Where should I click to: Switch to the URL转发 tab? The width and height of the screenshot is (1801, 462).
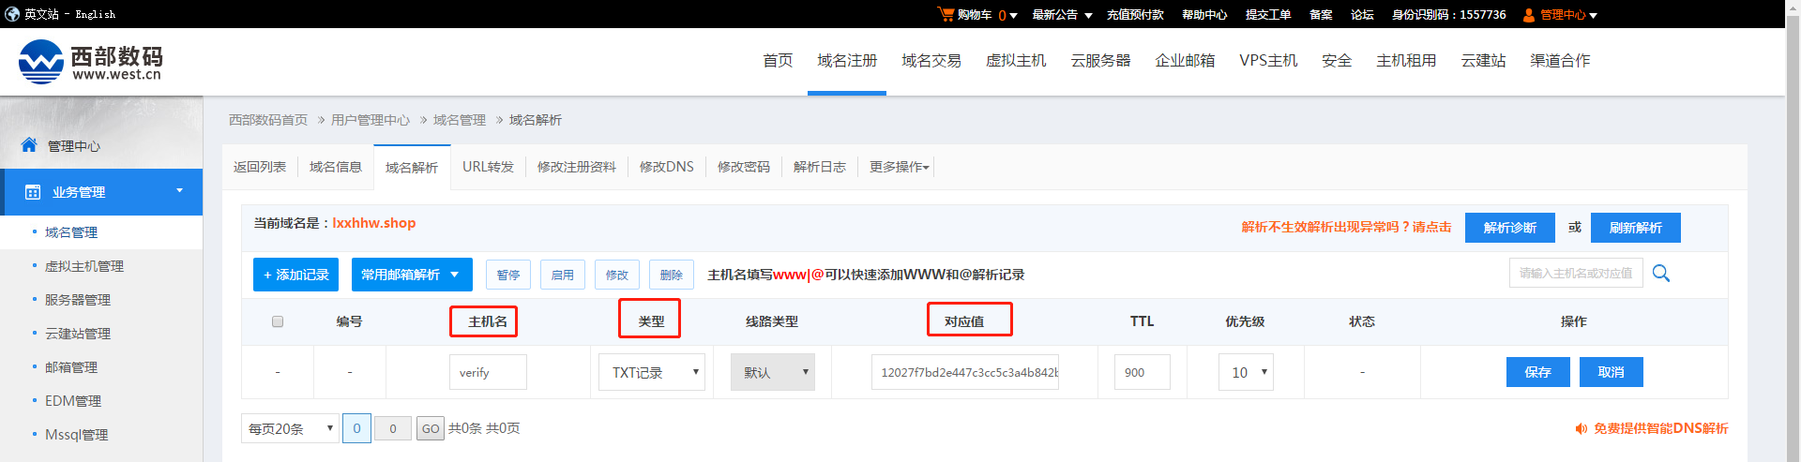(488, 167)
